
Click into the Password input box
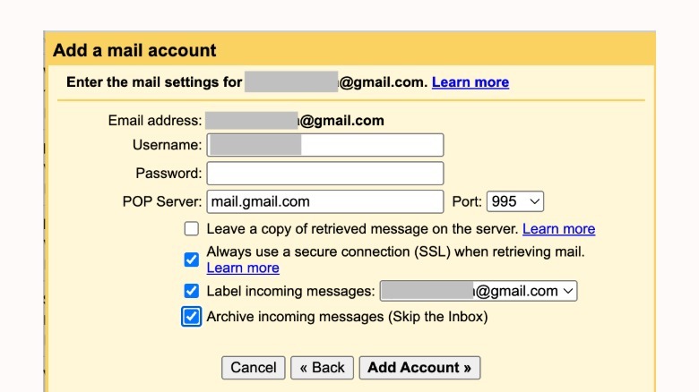[325, 173]
